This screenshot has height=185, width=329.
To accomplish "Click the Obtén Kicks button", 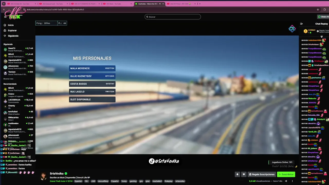I will (x=323, y=17).
